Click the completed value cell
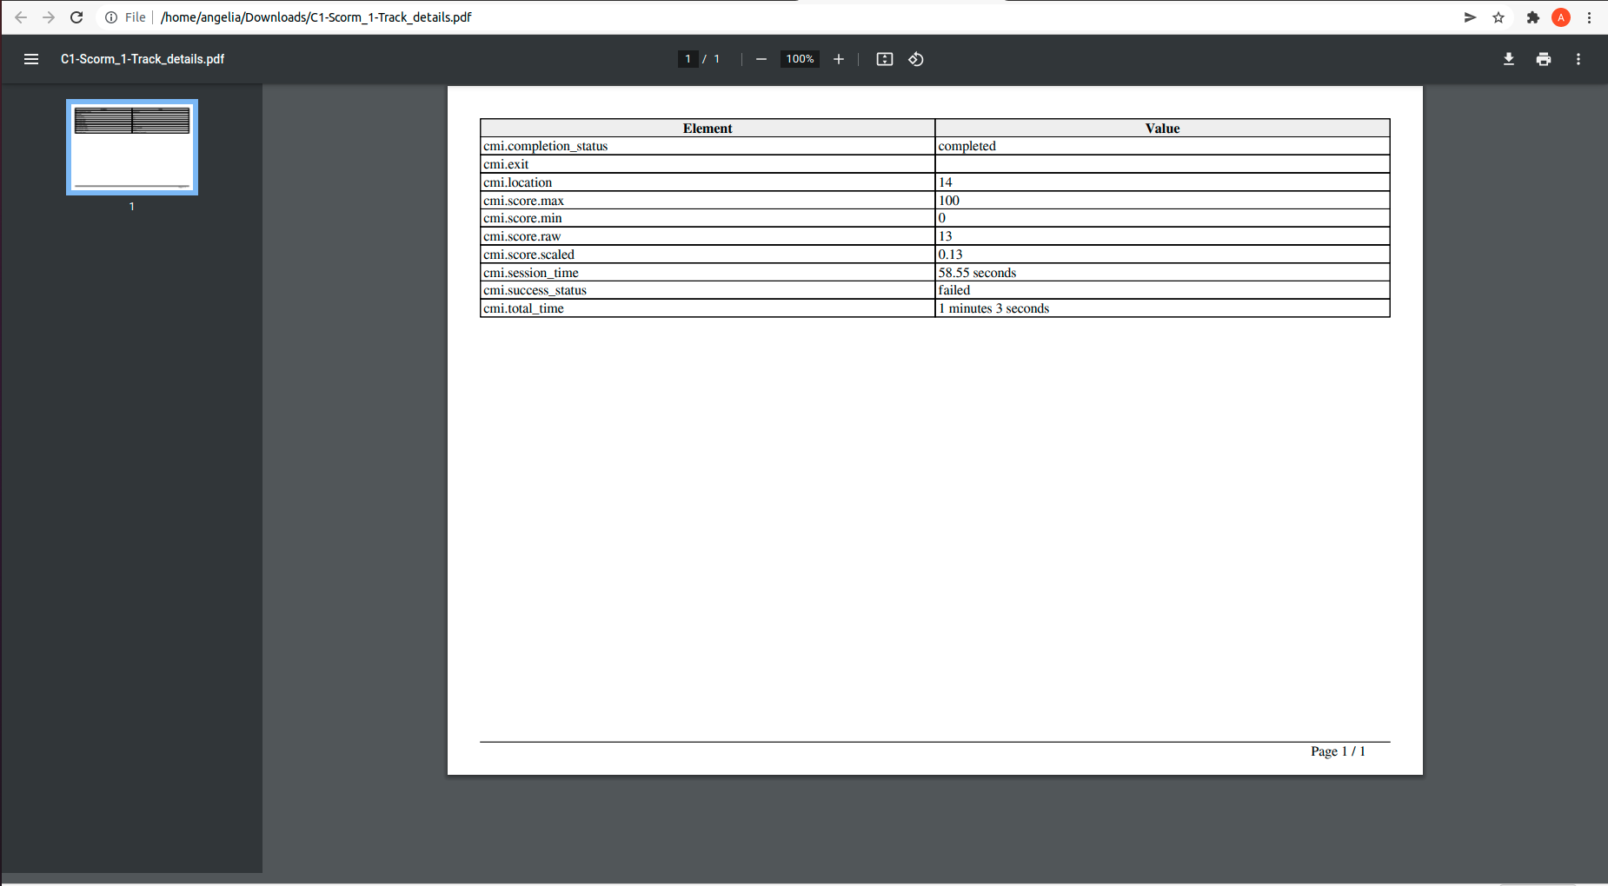1608x886 pixels. tap(1163, 146)
